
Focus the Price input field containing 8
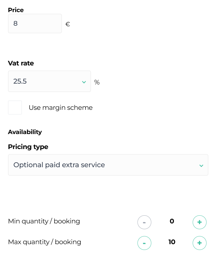pyautogui.click(x=35, y=24)
